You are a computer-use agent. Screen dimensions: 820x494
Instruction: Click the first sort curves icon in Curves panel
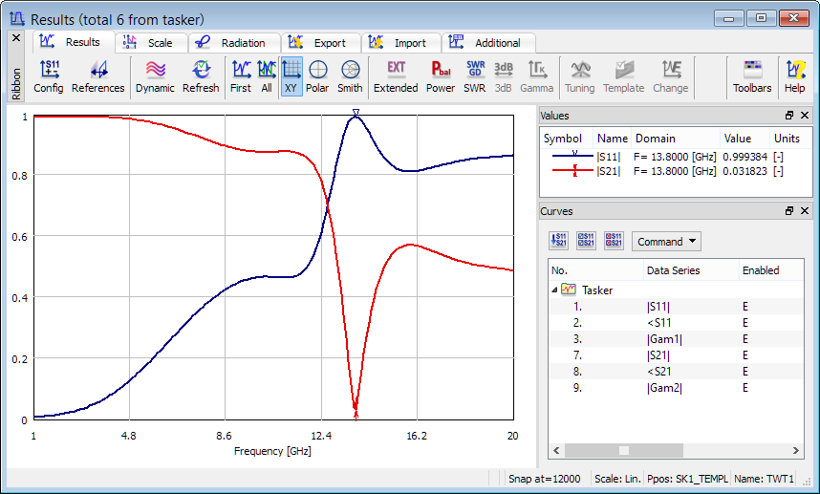558,241
